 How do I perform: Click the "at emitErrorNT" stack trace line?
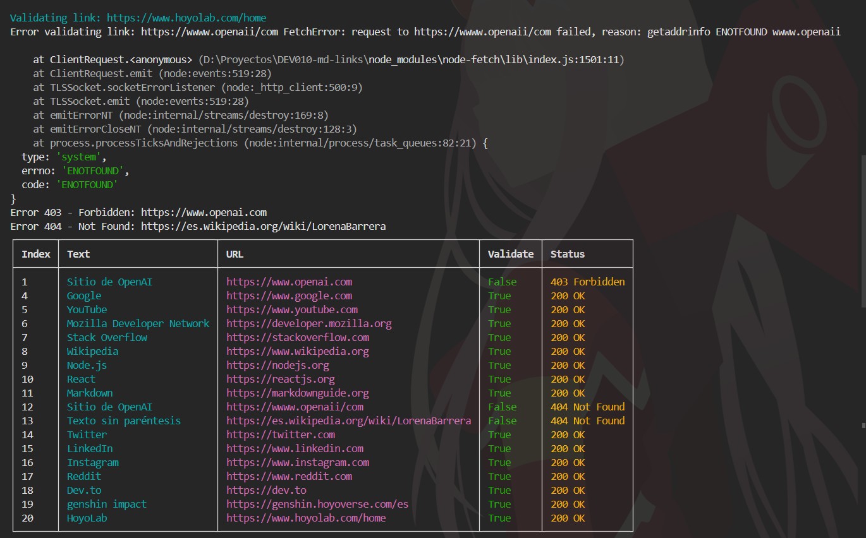tap(181, 115)
